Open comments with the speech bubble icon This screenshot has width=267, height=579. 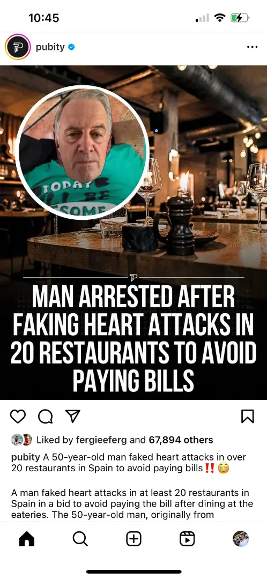pos(46,417)
